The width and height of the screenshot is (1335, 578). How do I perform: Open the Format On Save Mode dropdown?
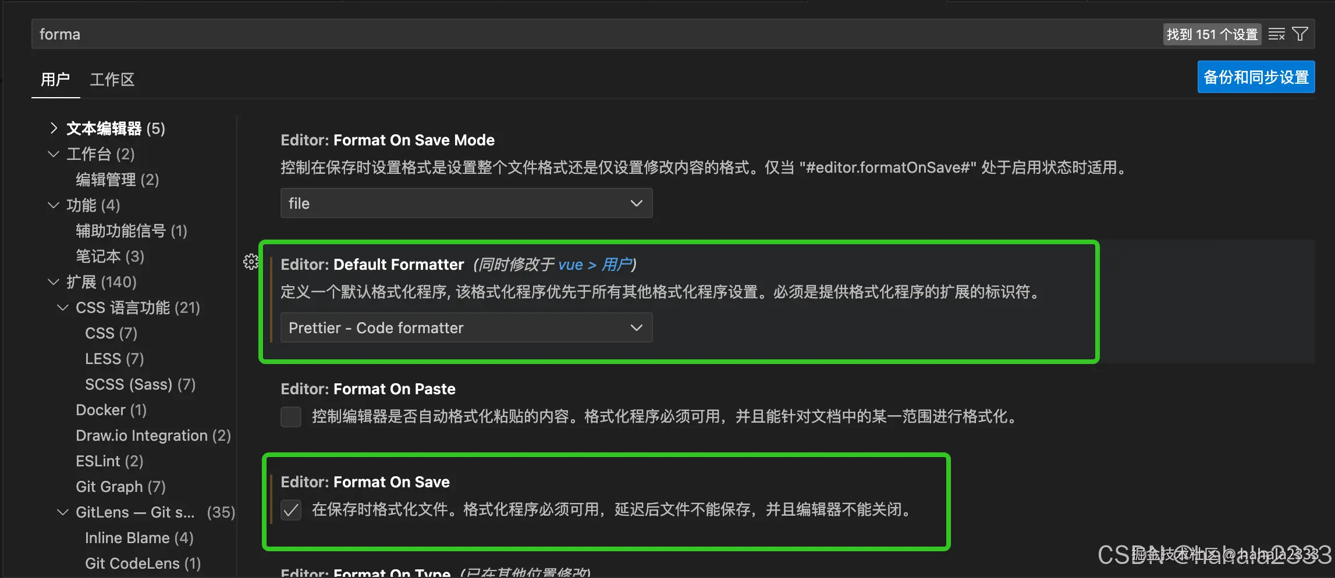(x=466, y=203)
